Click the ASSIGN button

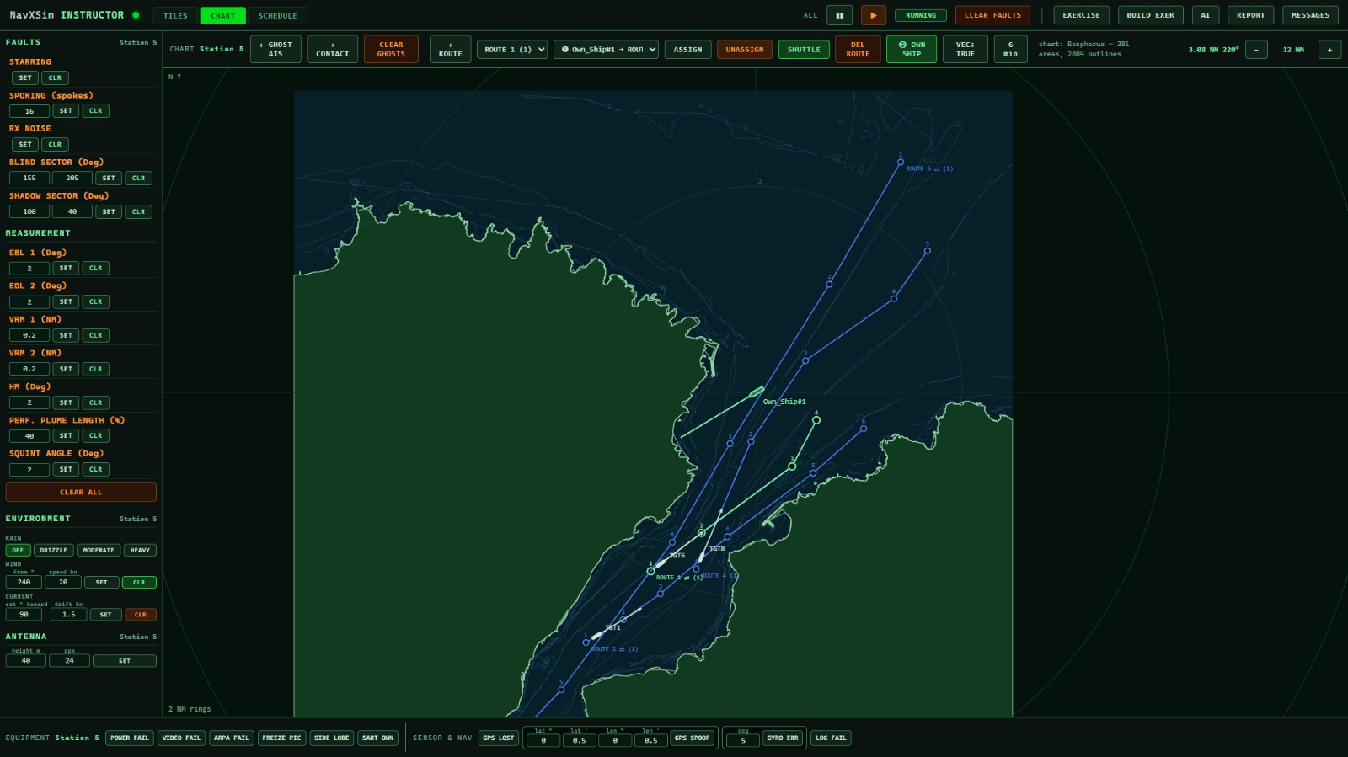pyautogui.click(x=687, y=49)
